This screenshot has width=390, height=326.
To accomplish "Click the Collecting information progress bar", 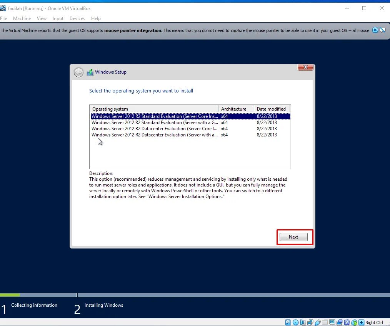I will point(38,295).
